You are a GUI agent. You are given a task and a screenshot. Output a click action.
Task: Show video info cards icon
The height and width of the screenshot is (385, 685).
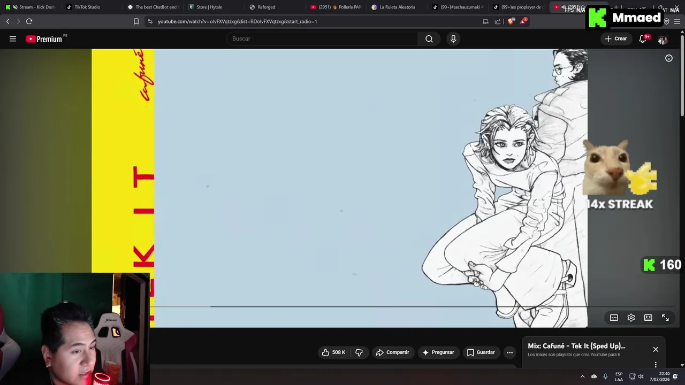point(669,58)
